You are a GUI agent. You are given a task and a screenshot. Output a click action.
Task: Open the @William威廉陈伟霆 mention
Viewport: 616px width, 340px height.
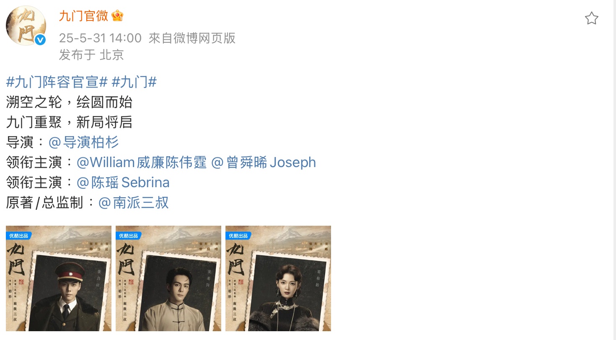click(142, 162)
